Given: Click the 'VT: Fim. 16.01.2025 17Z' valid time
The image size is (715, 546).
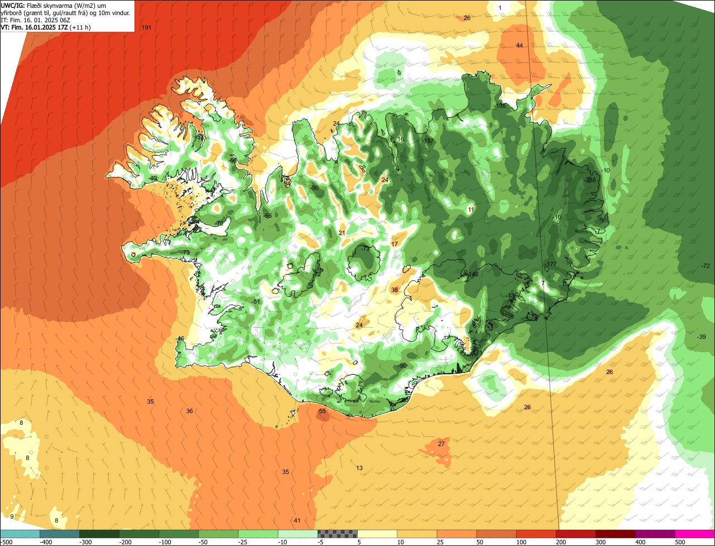Looking at the screenshot, I should 35,27.
